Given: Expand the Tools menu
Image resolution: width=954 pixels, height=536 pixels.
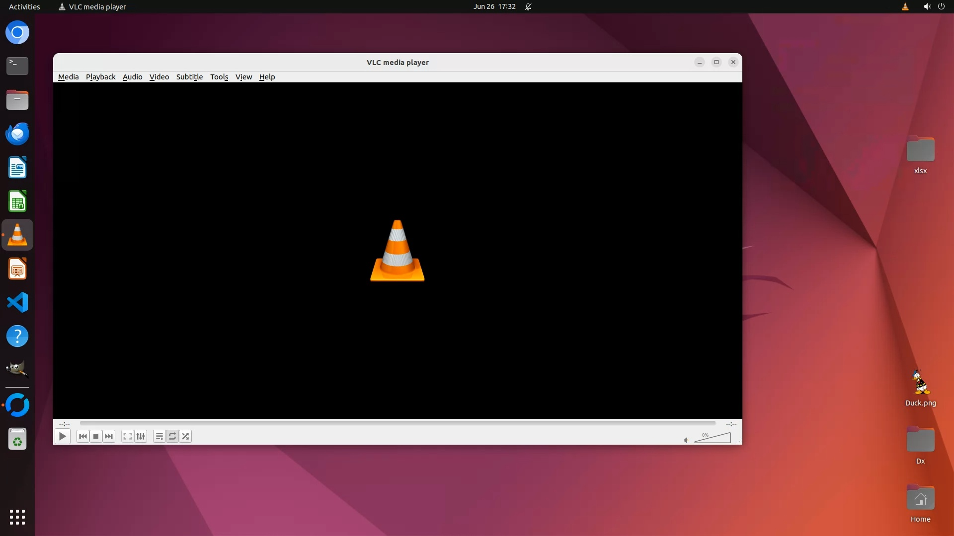Looking at the screenshot, I should coord(219,77).
